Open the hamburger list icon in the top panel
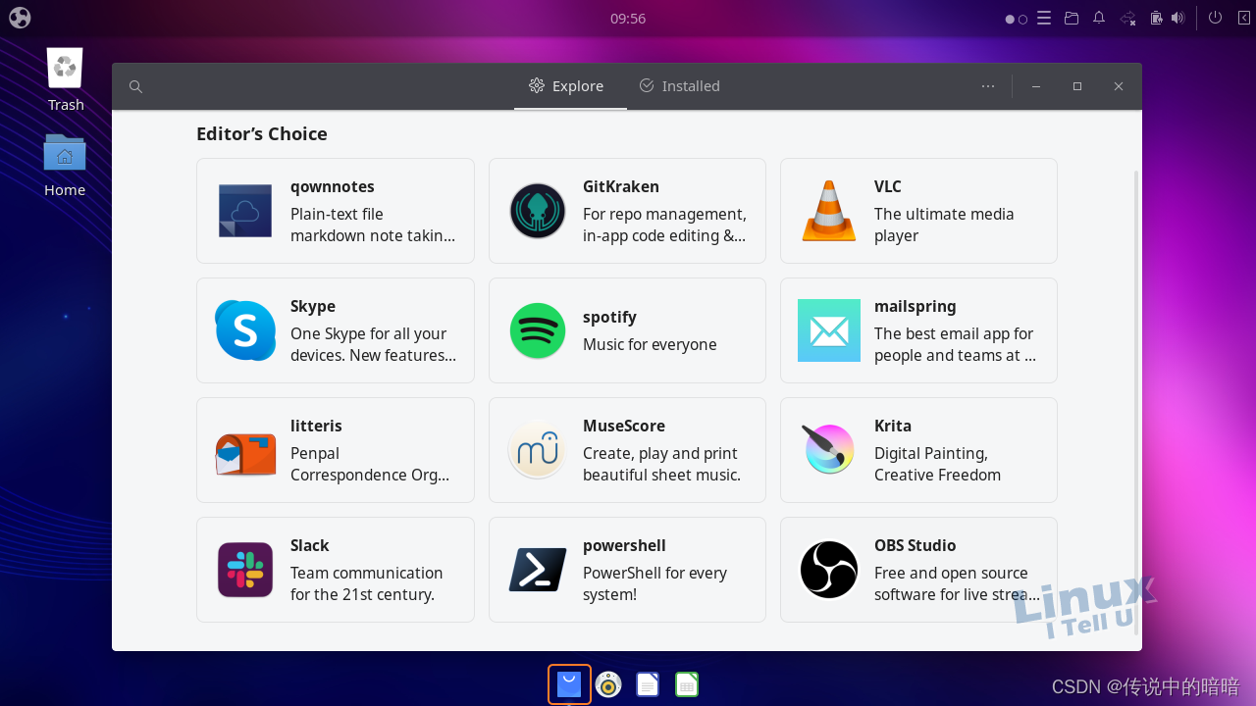Image resolution: width=1256 pixels, height=706 pixels. [1044, 18]
